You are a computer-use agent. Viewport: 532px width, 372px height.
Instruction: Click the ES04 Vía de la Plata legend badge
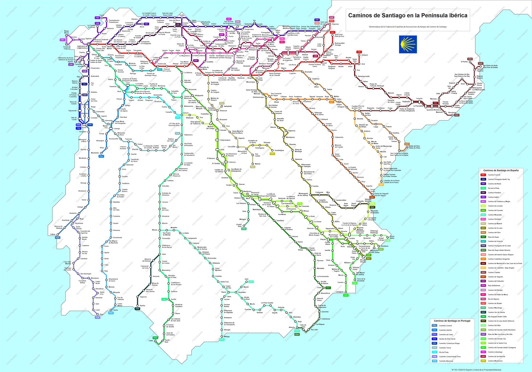coord(483,188)
